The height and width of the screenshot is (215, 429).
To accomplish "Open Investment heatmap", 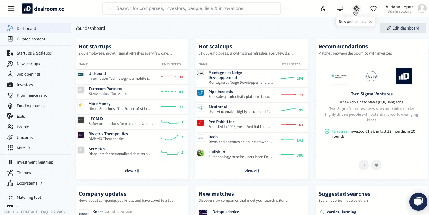I will pyautogui.click(x=35, y=162).
